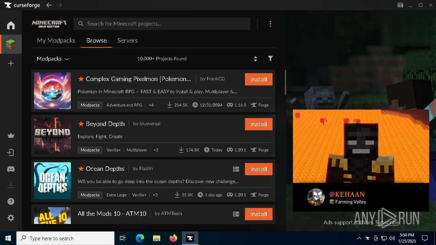
Task: Click the volume icon in system tray
Action: click(x=392, y=238)
